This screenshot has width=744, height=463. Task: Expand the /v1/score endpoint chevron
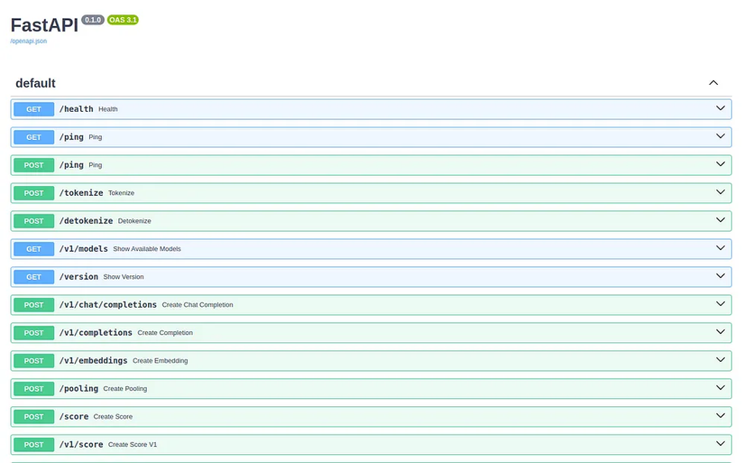click(x=721, y=444)
